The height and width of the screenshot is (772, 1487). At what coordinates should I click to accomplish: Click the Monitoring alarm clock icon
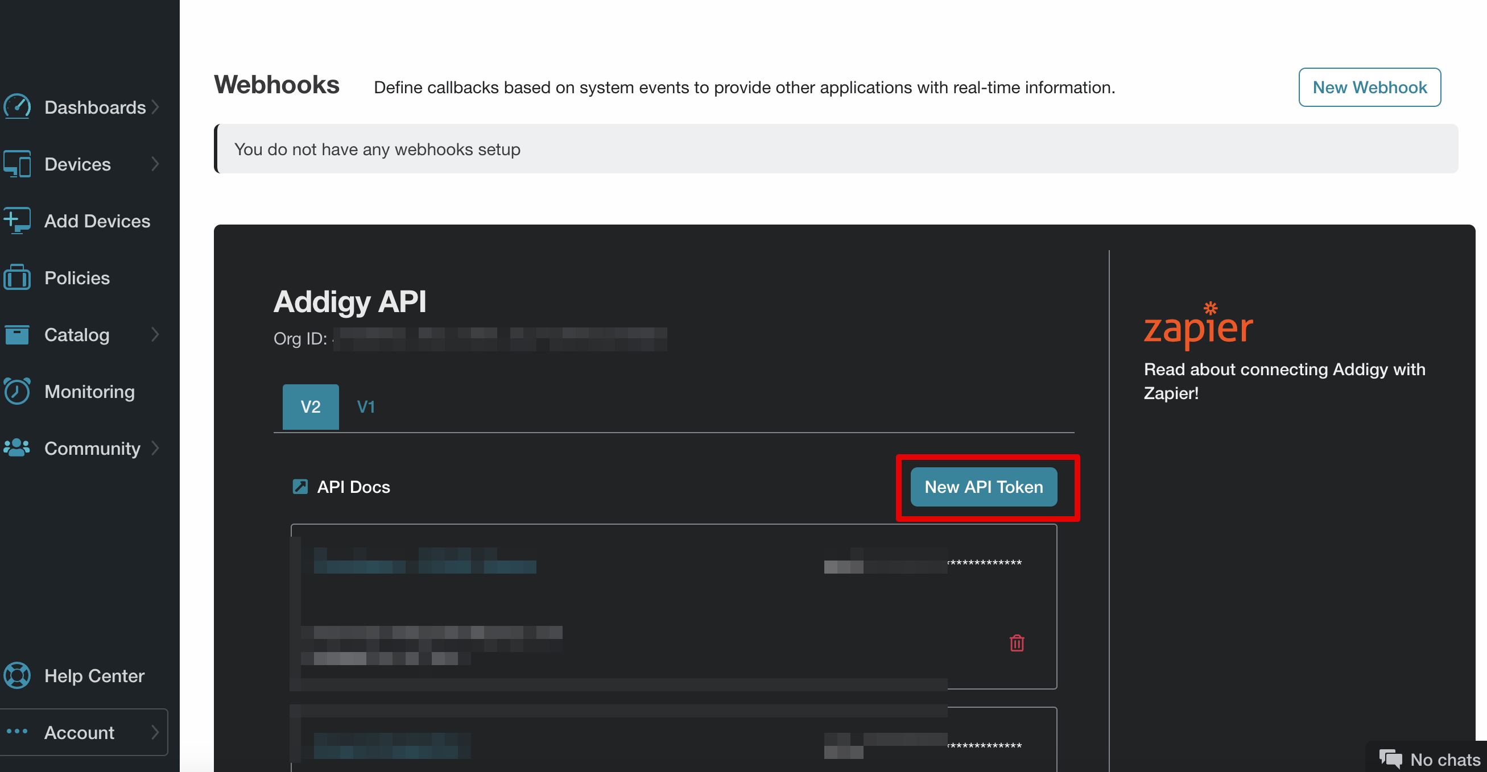[17, 391]
